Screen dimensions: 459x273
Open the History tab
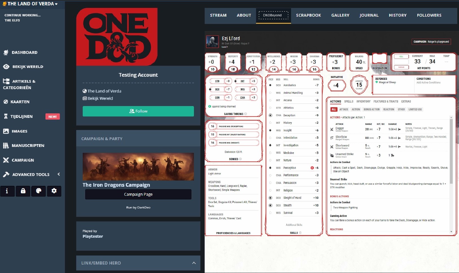click(x=397, y=15)
